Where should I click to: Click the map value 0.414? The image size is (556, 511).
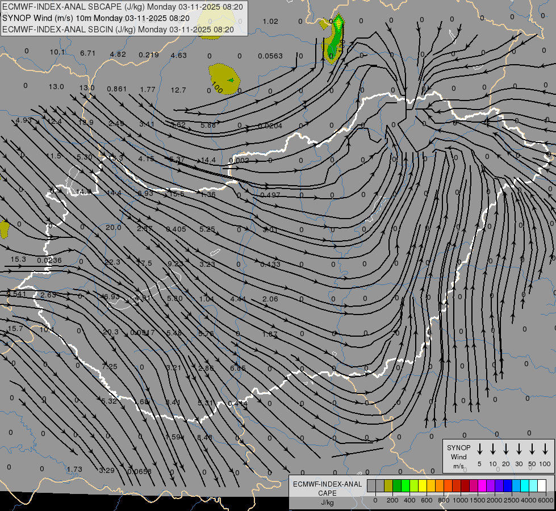(238, 403)
